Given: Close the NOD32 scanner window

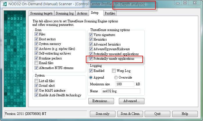Looking at the screenshot, I should pos(195,3).
